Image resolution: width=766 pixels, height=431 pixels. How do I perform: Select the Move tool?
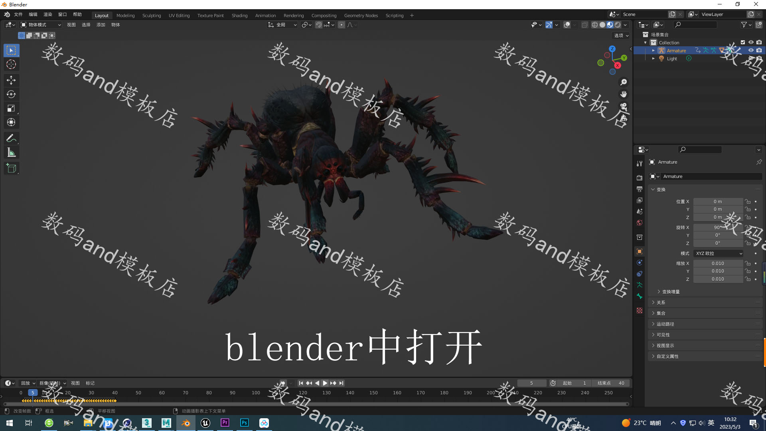click(x=11, y=80)
